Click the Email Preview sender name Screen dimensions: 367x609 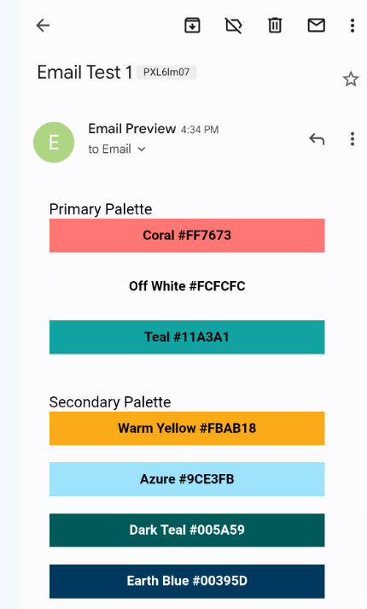tap(132, 129)
